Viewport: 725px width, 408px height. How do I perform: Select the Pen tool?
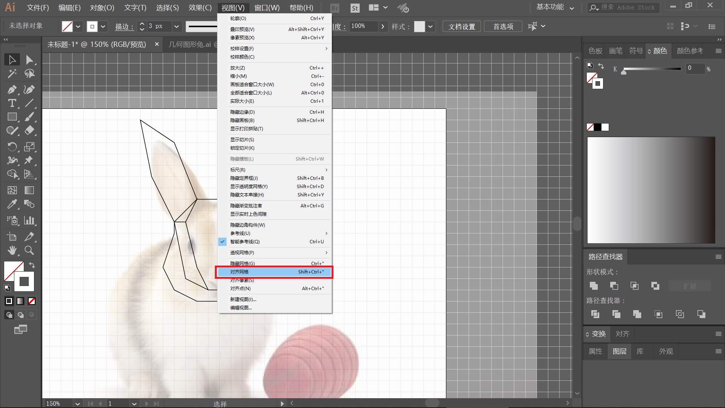coord(12,90)
